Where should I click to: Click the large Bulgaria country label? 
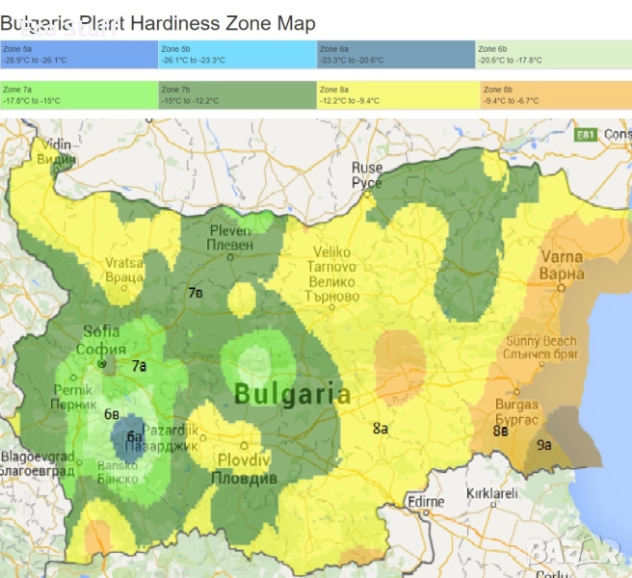[x=292, y=394]
